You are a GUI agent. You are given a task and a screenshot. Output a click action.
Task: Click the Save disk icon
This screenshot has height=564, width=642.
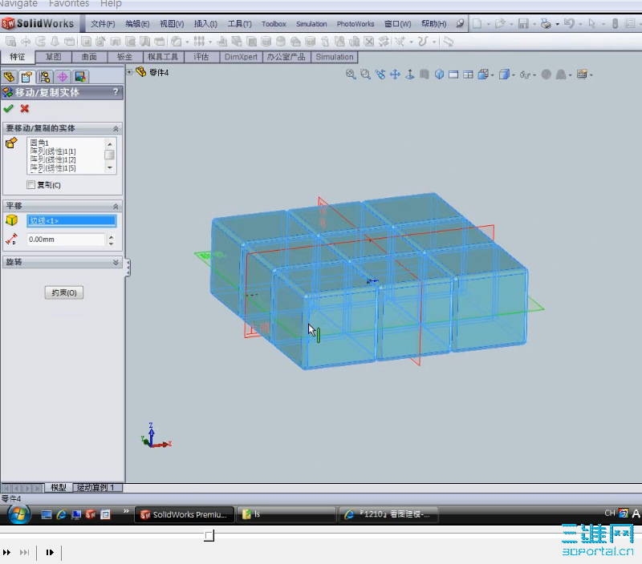point(523,24)
